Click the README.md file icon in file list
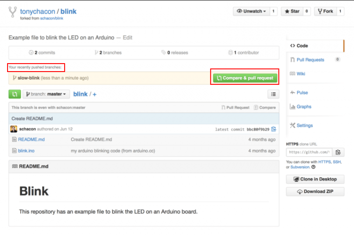This screenshot has width=354, height=235. (14, 139)
